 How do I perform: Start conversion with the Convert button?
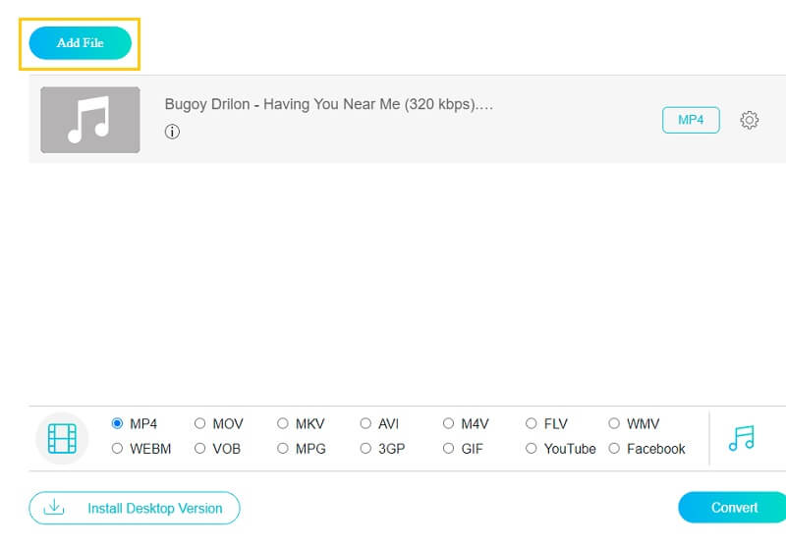click(x=734, y=508)
